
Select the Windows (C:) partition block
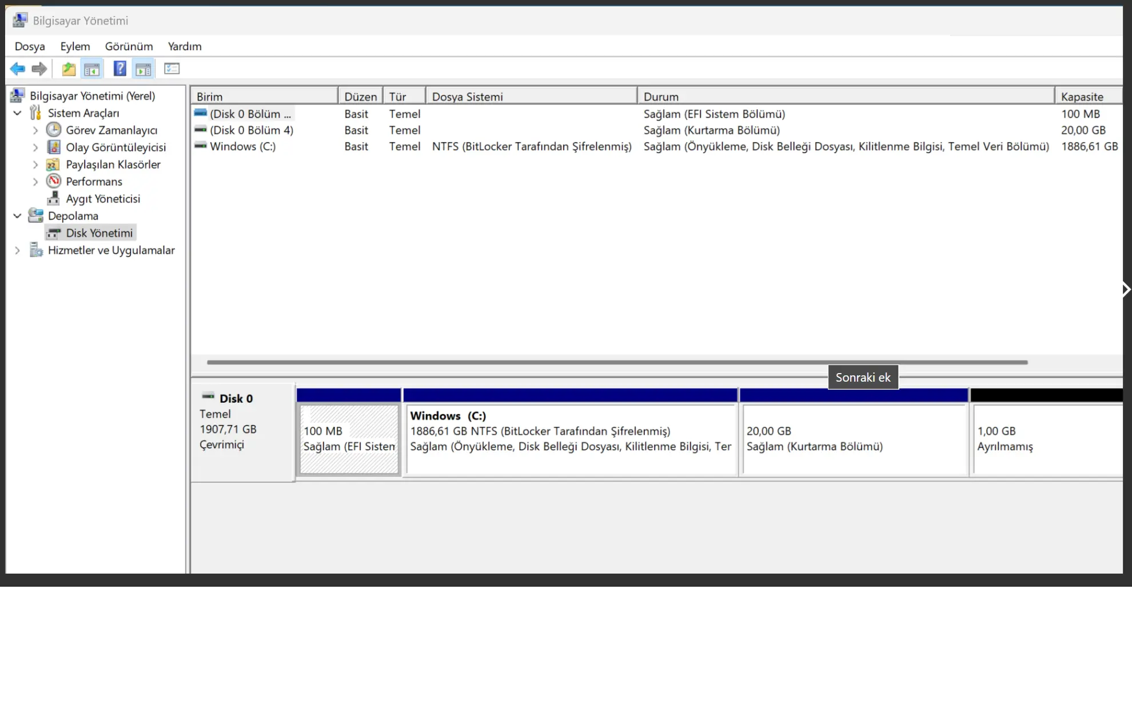coord(571,439)
